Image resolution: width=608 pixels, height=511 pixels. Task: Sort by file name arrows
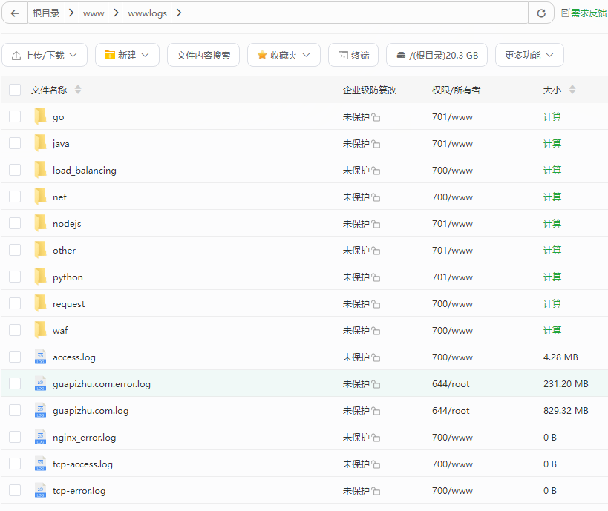(78, 90)
